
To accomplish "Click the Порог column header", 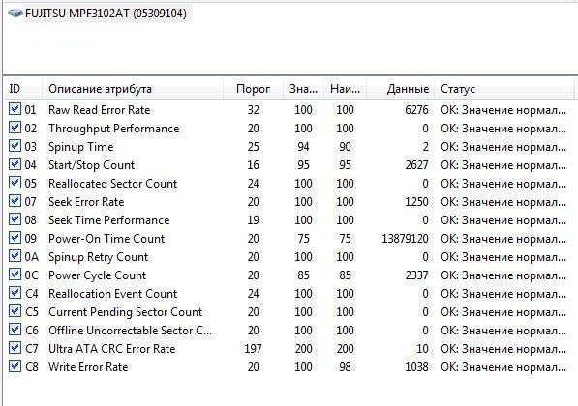I will click(253, 89).
